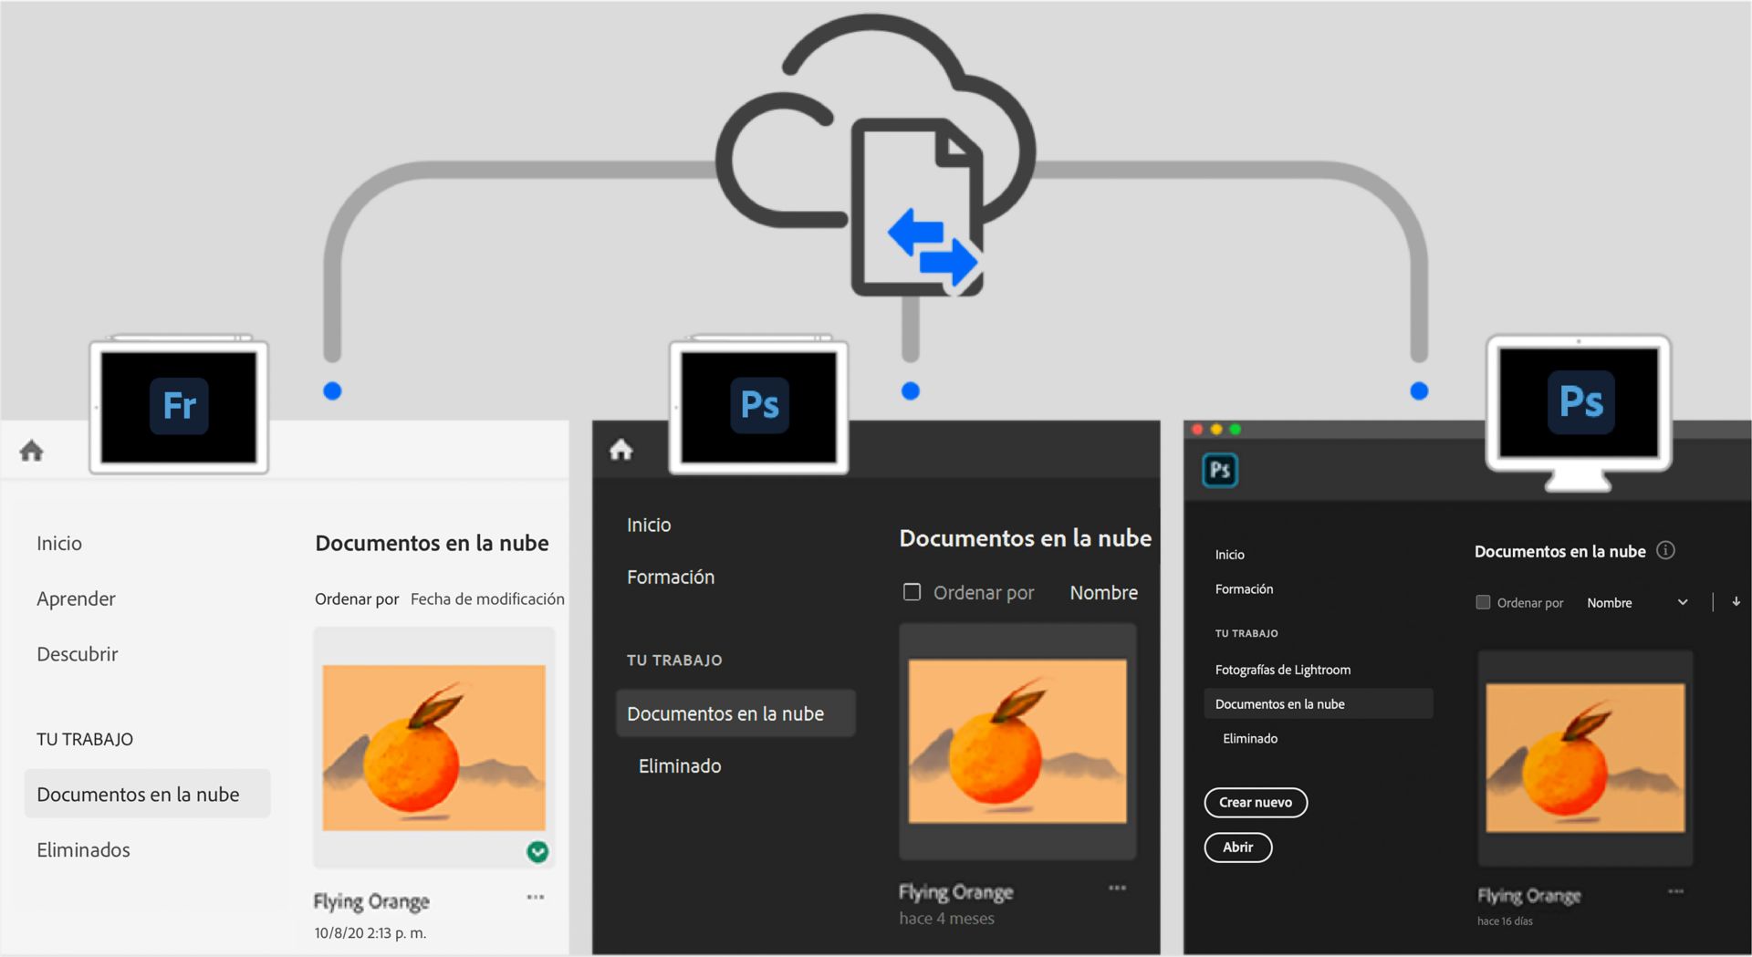Select Formación in the Photoshop sidebar
This screenshot has height=957, width=1752.
pyautogui.click(x=670, y=577)
